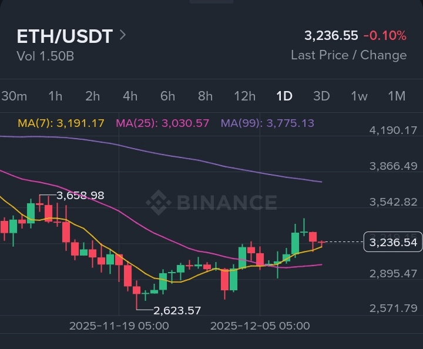Click the 3,542.82 price axis label
Screen dimensions: 423x349
coord(393,202)
